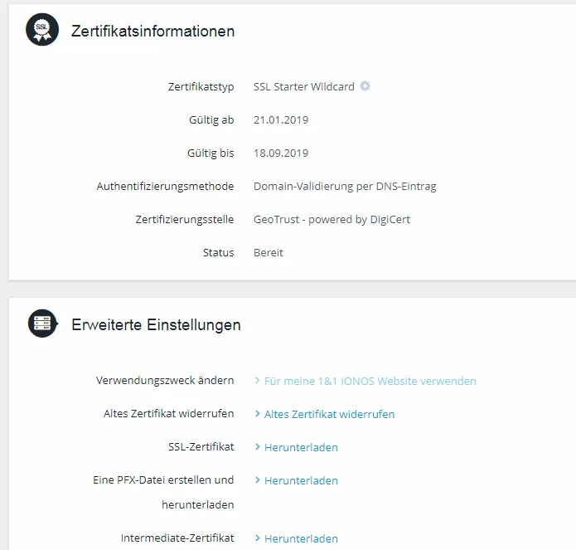Click the SSL badge icon beside Zertifikatsinformationen
Image resolution: width=576 pixels, height=550 pixels.
[x=42, y=29]
